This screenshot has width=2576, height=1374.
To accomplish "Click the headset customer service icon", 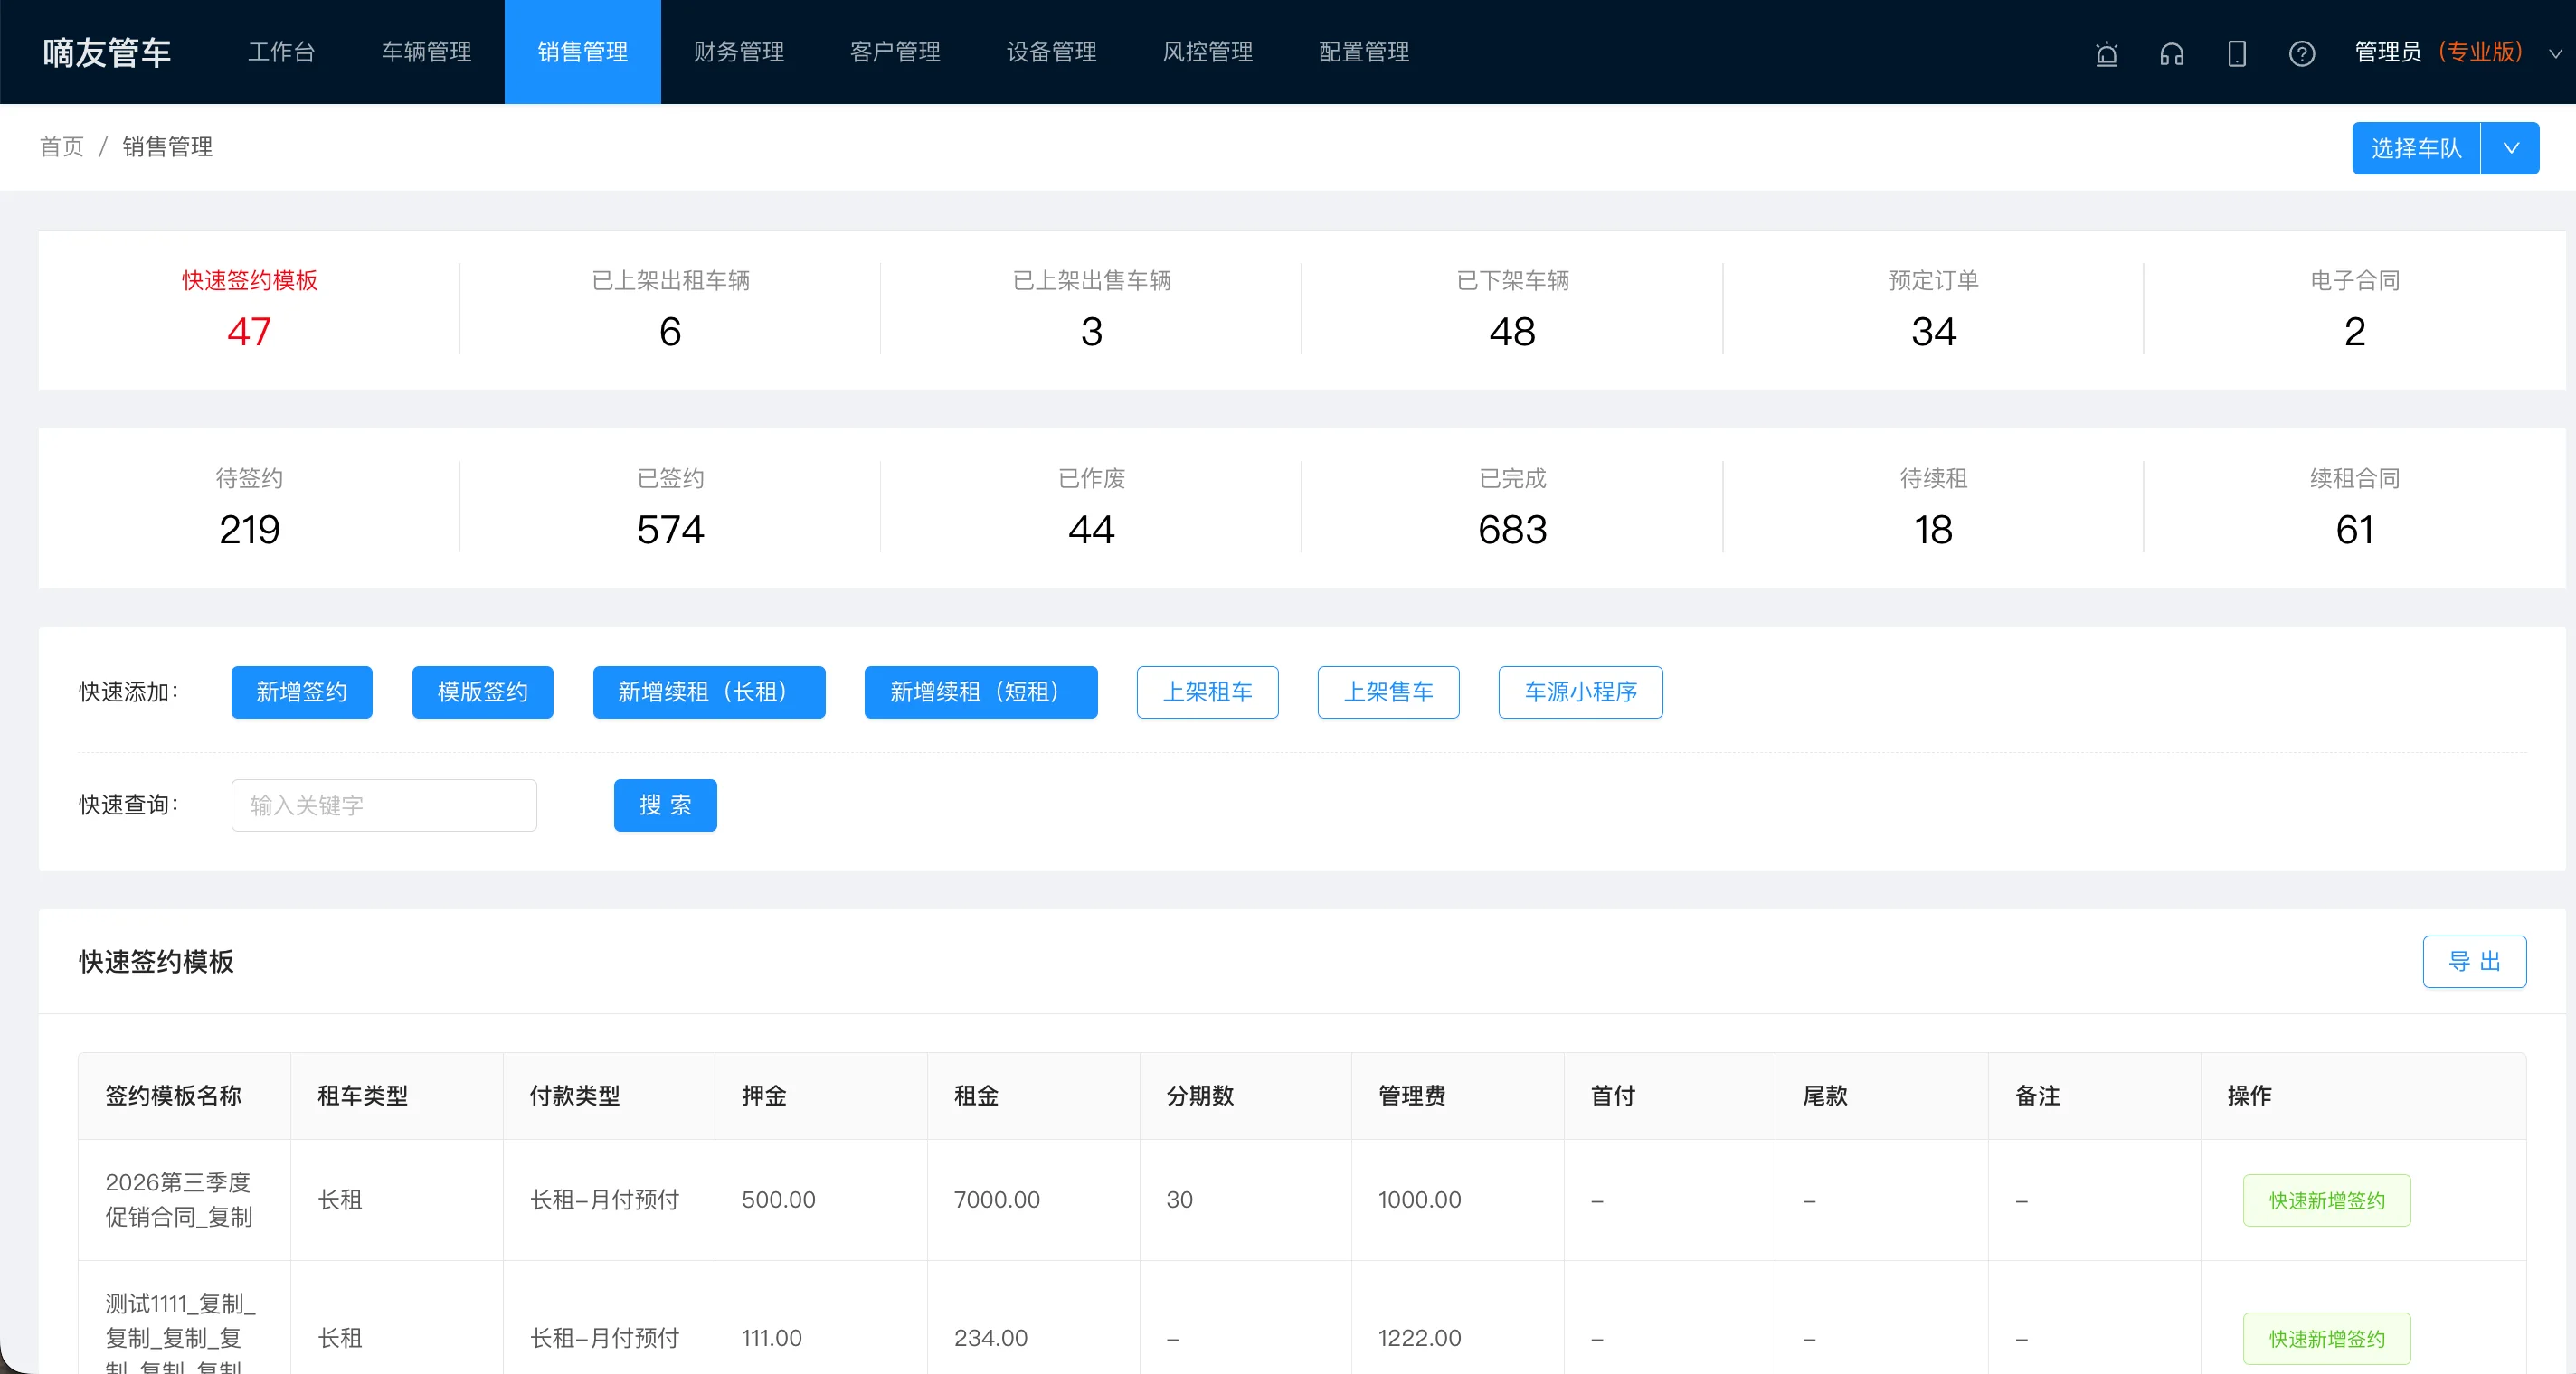I will (x=2171, y=53).
